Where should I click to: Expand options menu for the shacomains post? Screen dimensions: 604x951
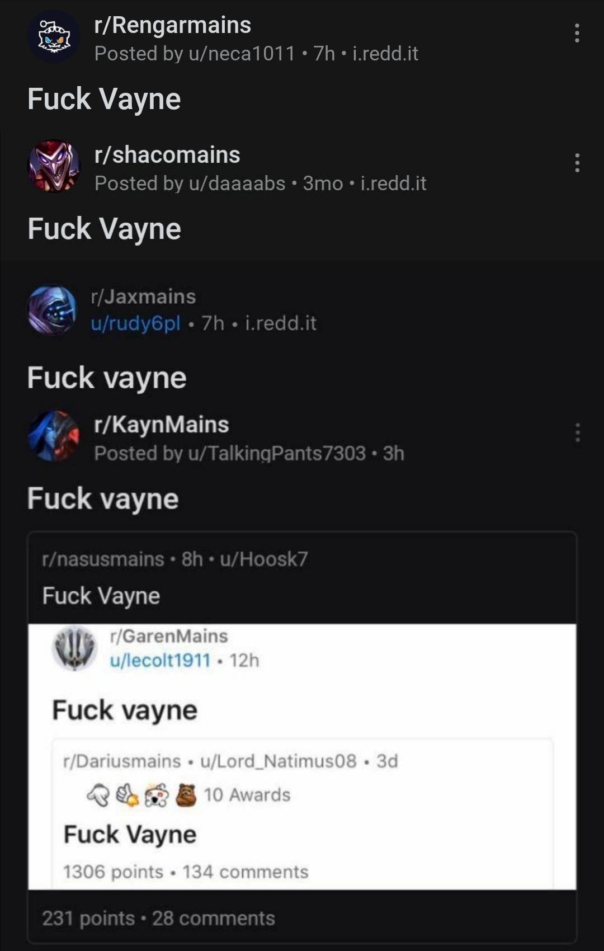tap(577, 163)
